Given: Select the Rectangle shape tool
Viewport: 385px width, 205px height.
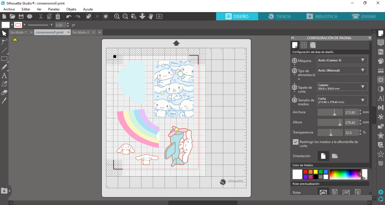Looking at the screenshot, I should (4, 59).
